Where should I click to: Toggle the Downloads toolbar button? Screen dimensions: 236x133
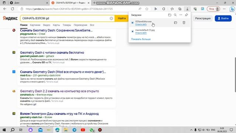point(187,9)
